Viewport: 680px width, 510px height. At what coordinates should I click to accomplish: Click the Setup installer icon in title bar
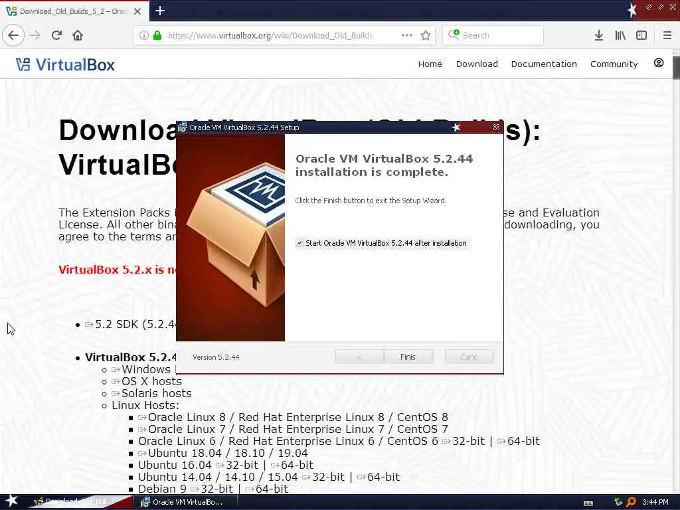click(183, 127)
